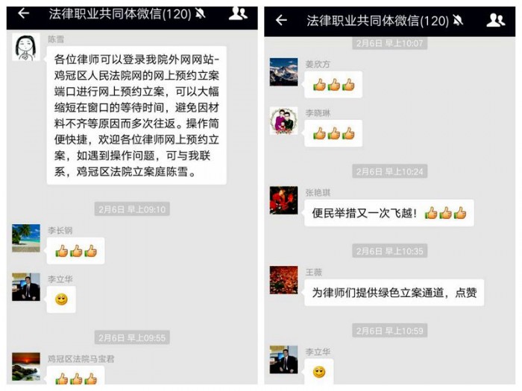The height and width of the screenshot is (391, 522).
Task: Open 姜欣方's mountain avatar
Action: tap(283, 71)
